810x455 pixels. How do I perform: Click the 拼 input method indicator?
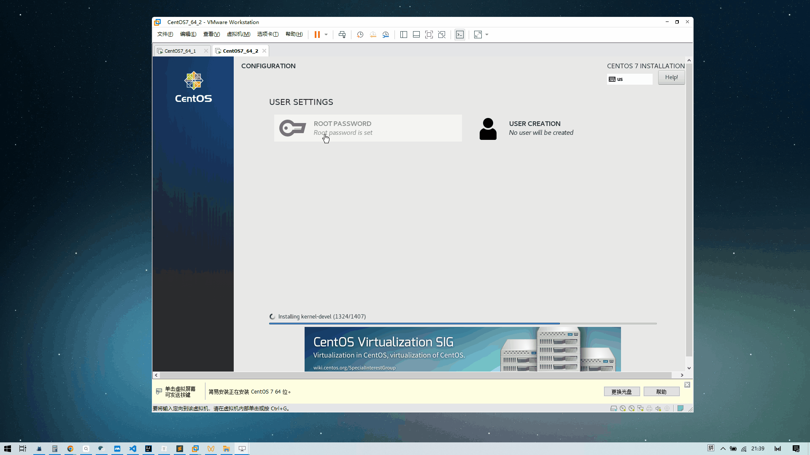[x=711, y=448]
